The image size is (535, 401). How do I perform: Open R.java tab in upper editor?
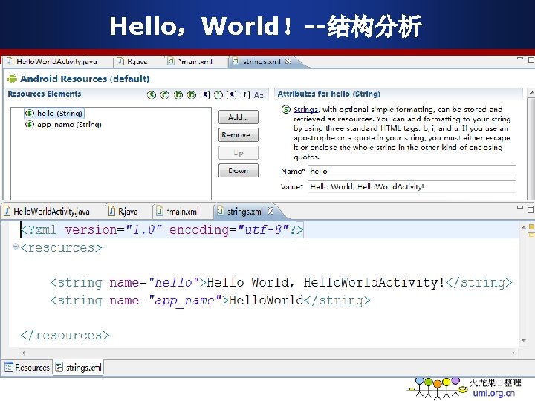tap(133, 62)
